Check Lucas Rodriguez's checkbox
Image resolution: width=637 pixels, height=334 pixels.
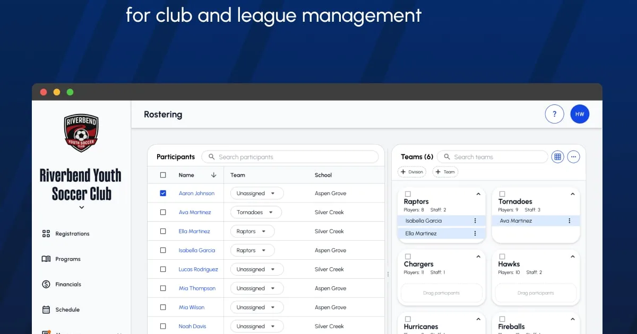pos(163,270)
